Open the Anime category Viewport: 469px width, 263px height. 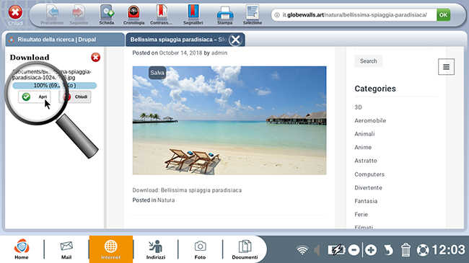[x=363, y=147]
